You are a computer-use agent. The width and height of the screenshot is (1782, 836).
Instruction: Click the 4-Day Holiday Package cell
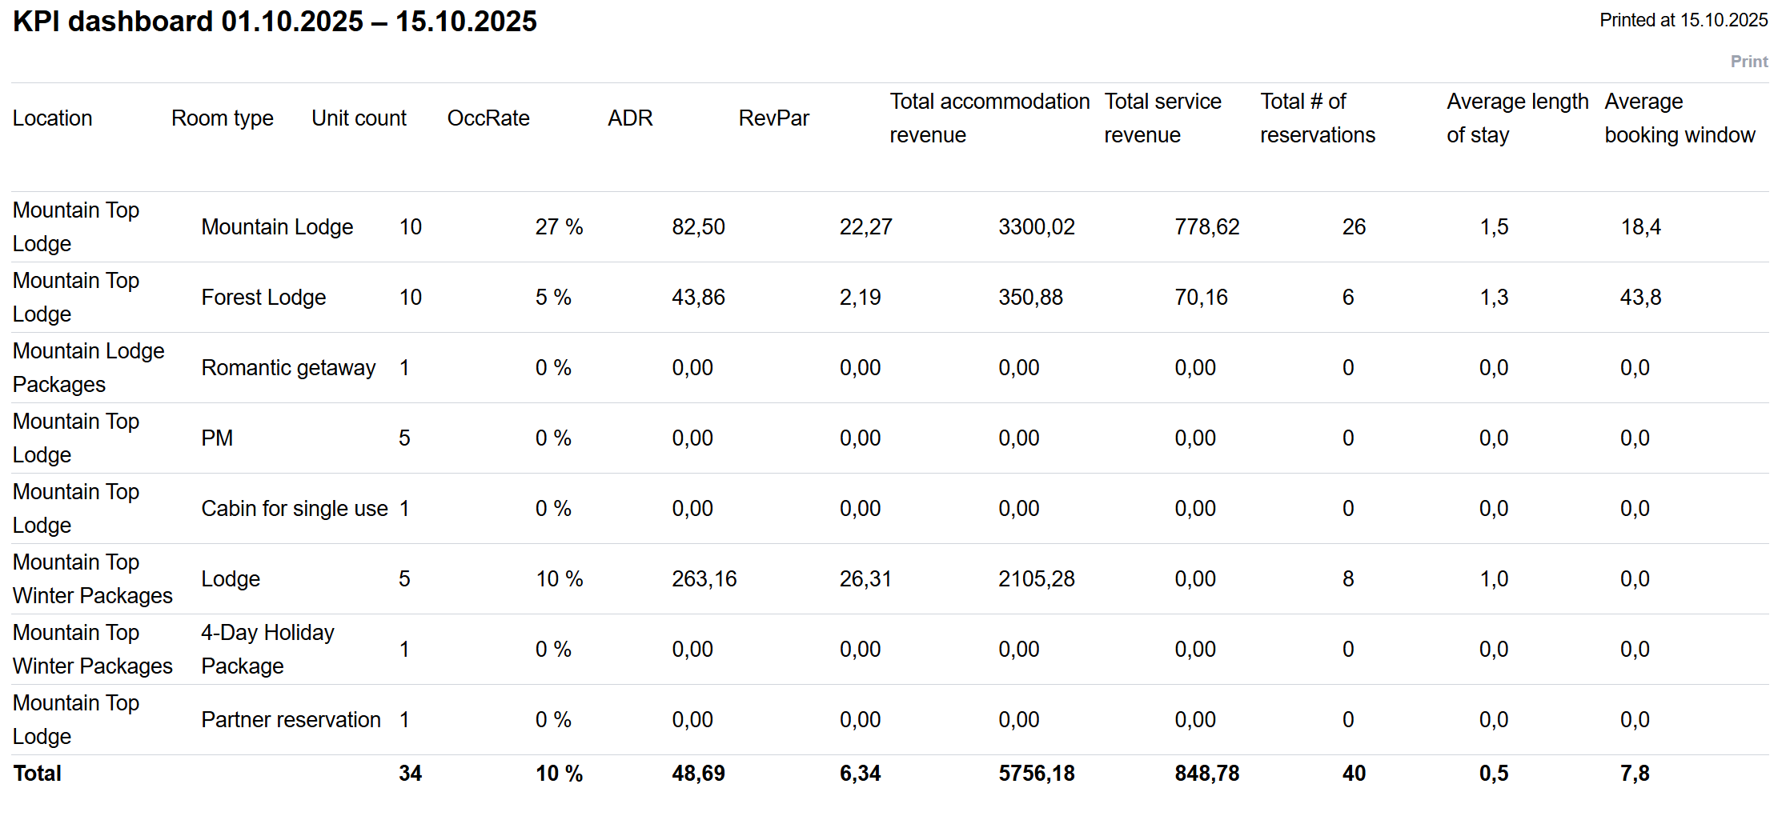pyautogui.click(x=267, y=650)
